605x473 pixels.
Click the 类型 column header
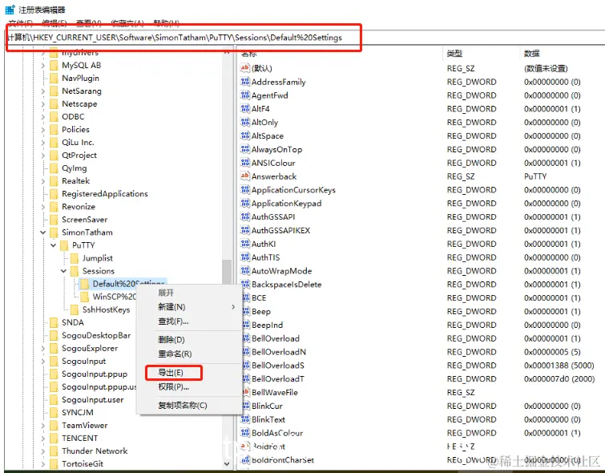pos(454,53)
